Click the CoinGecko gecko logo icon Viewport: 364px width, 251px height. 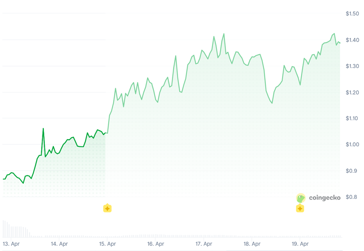tap(301, 198)
